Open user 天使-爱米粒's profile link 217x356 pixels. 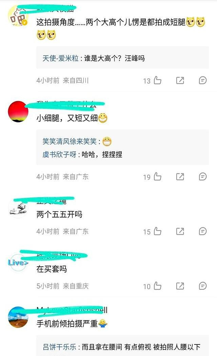pos(60,58)
